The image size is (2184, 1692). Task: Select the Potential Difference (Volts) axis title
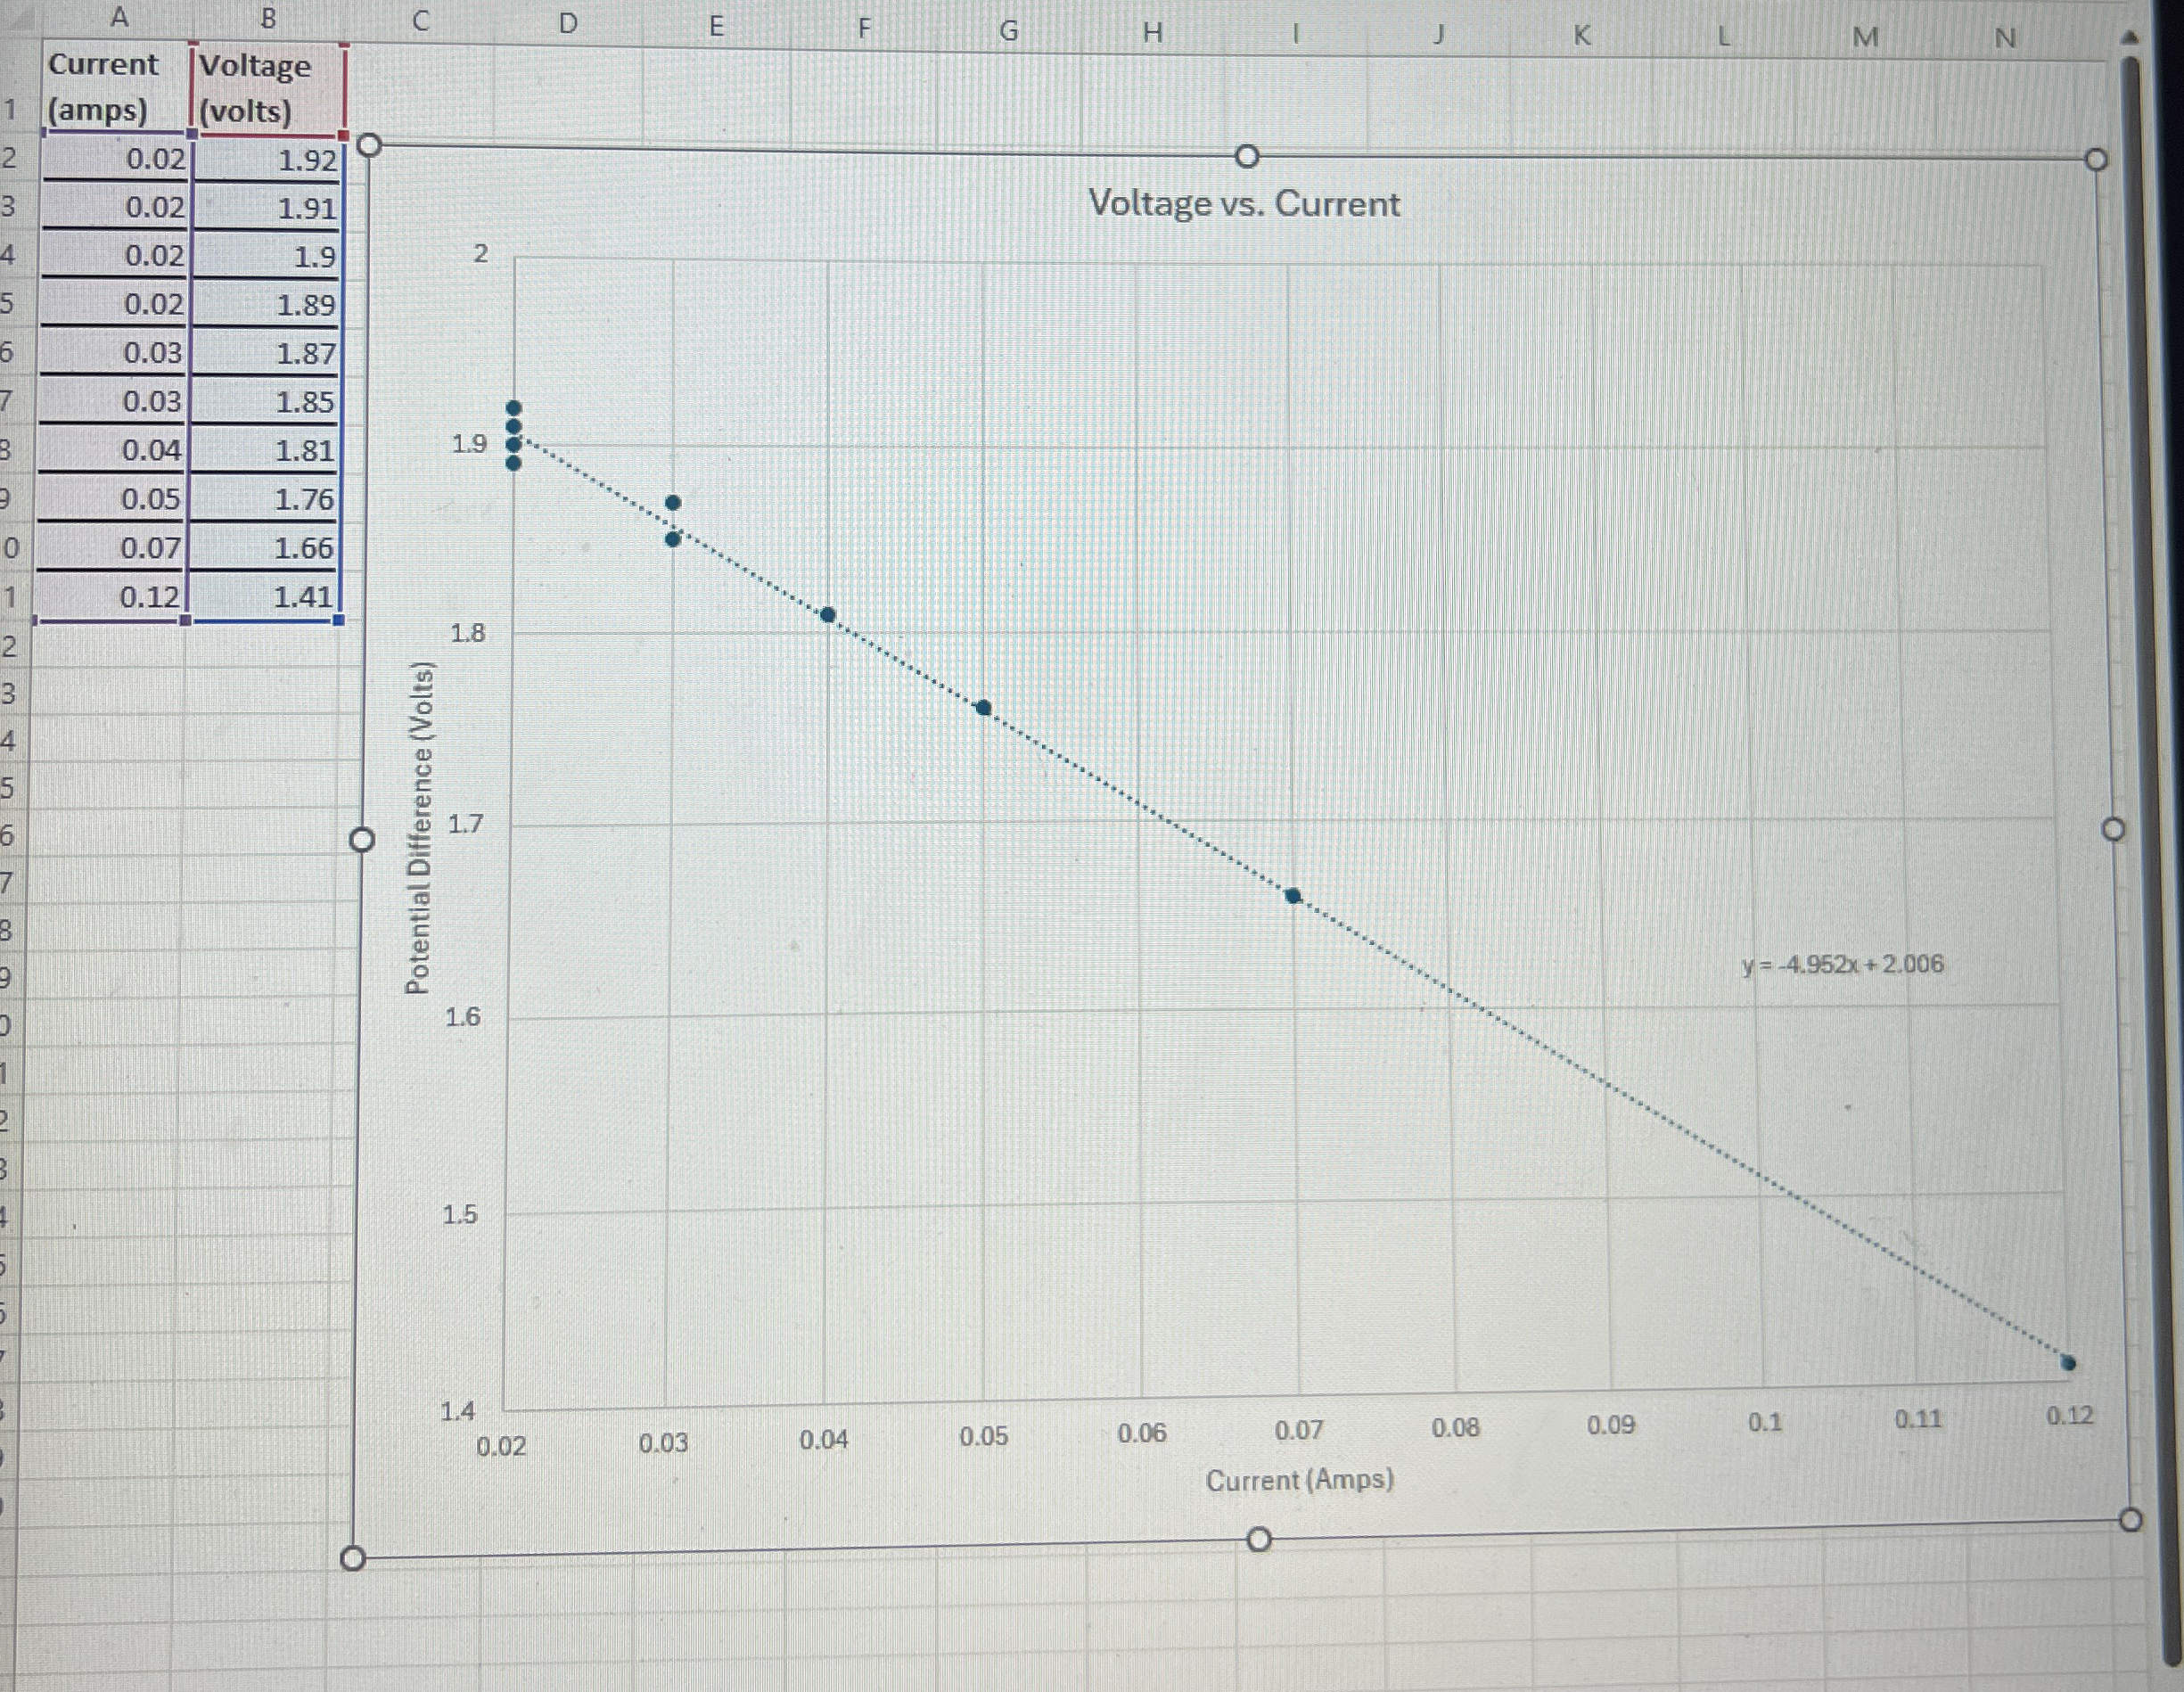pyautogui.click(x=420, y=828)
